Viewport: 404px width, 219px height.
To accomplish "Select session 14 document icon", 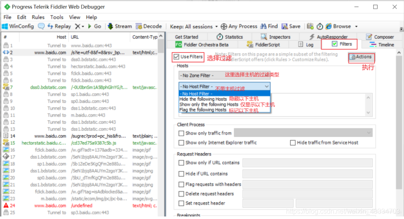I will pos(6,136).
